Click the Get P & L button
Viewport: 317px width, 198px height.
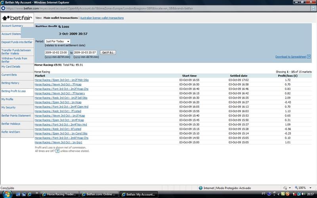click(x=108, y=53)
